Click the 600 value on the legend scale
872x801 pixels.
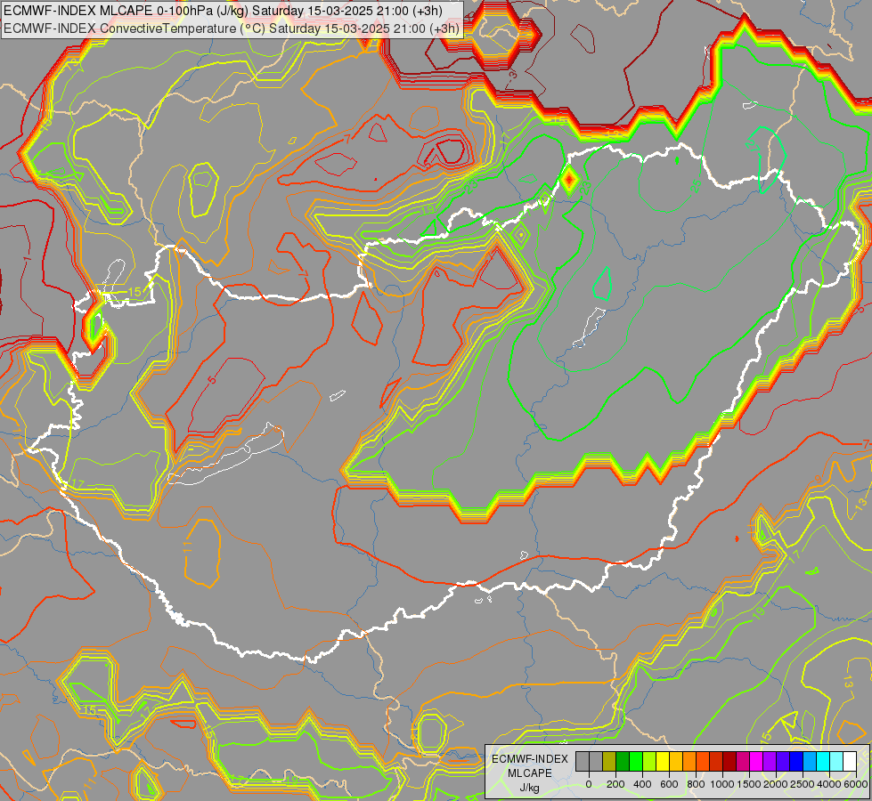pos(669,784)
